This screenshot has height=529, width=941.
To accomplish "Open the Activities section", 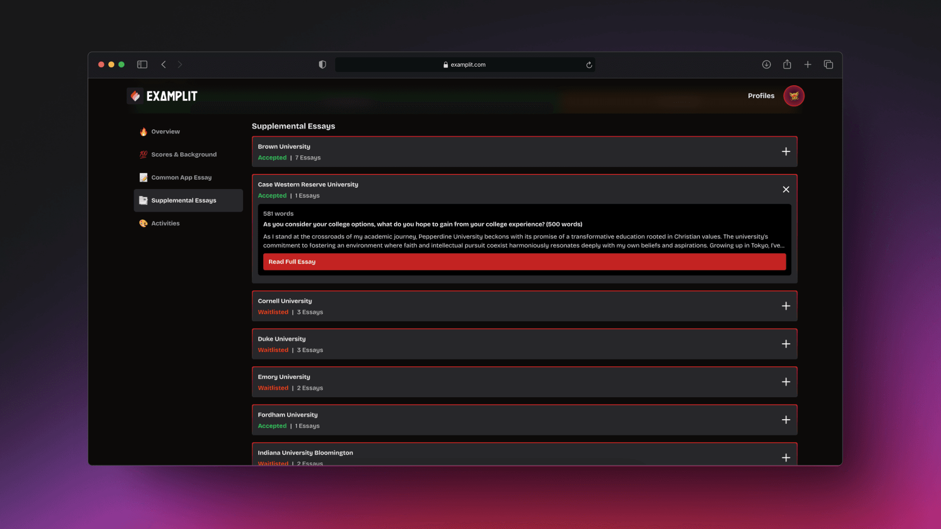I will (x=166, y=223).
